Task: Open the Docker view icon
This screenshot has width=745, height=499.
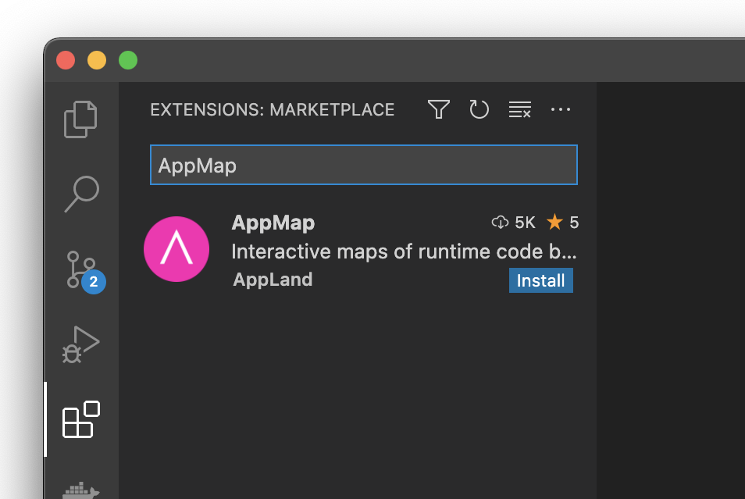Action: pyautogui.click(x=80, y=490)
